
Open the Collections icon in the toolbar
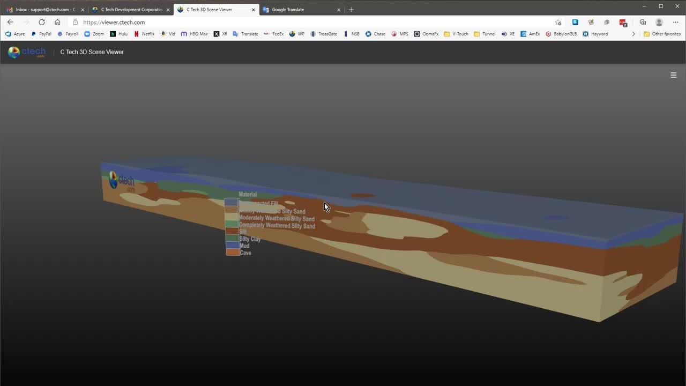643,23
